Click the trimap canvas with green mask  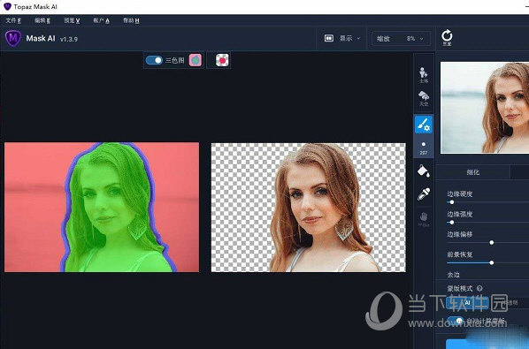pyautogui.click(x=102, y=207)
